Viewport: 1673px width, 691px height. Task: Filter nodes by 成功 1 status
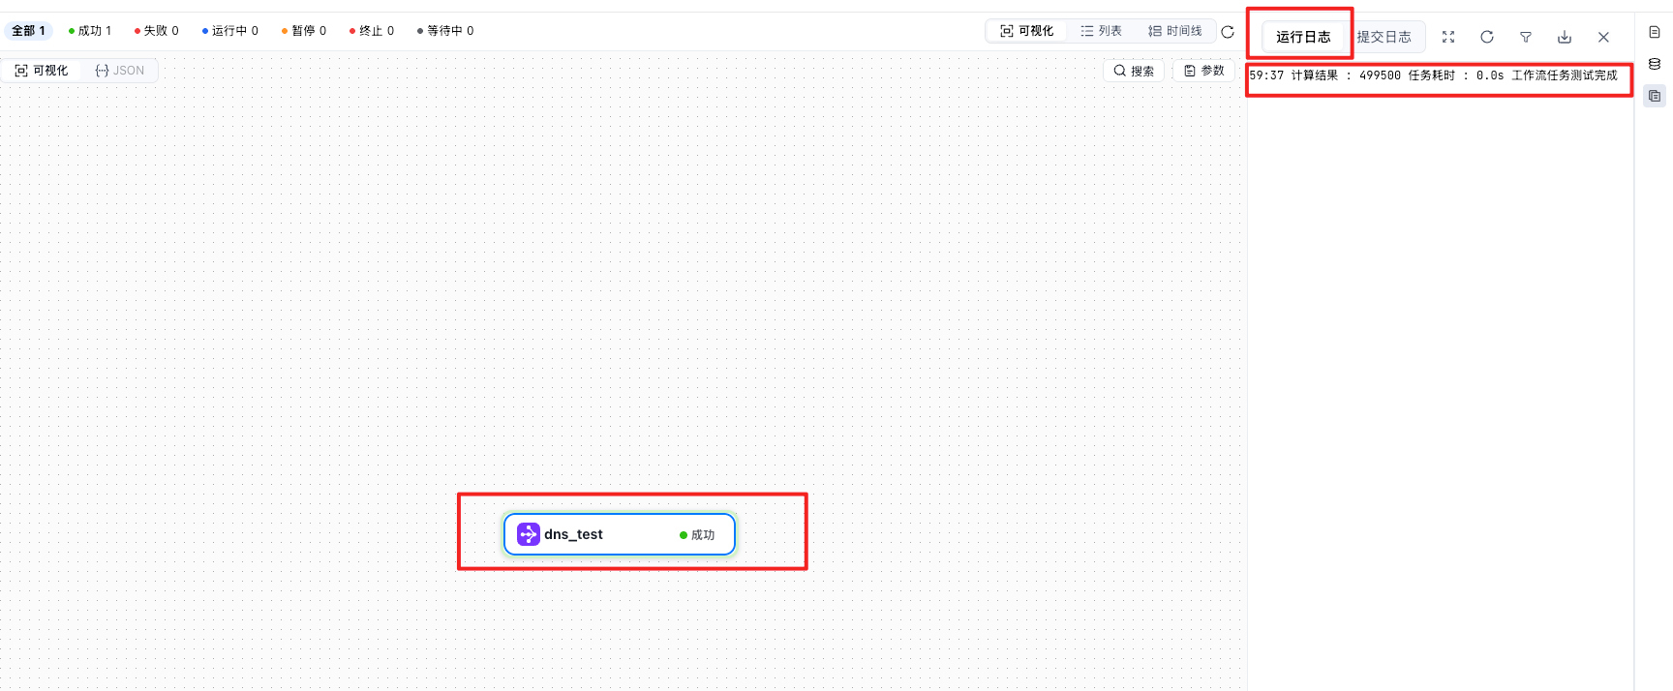(x=90, y=31)
